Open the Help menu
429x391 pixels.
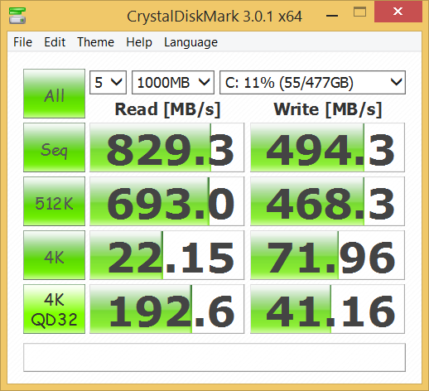[139, 42]
